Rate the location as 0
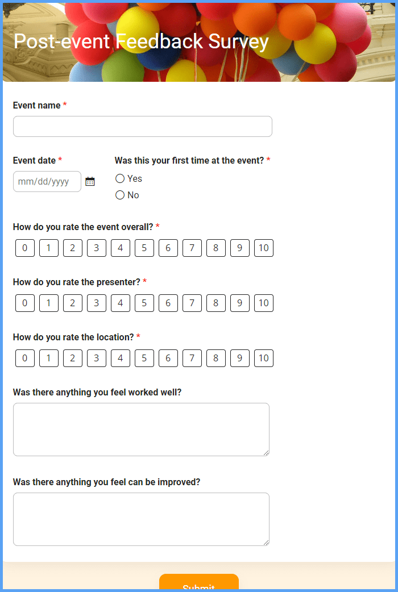This screenshot has height=592, width=398. (24, 358)
